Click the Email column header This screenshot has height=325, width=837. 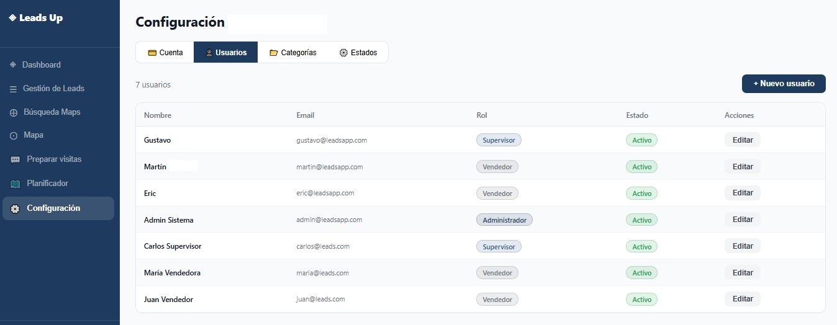coord(305,115)
